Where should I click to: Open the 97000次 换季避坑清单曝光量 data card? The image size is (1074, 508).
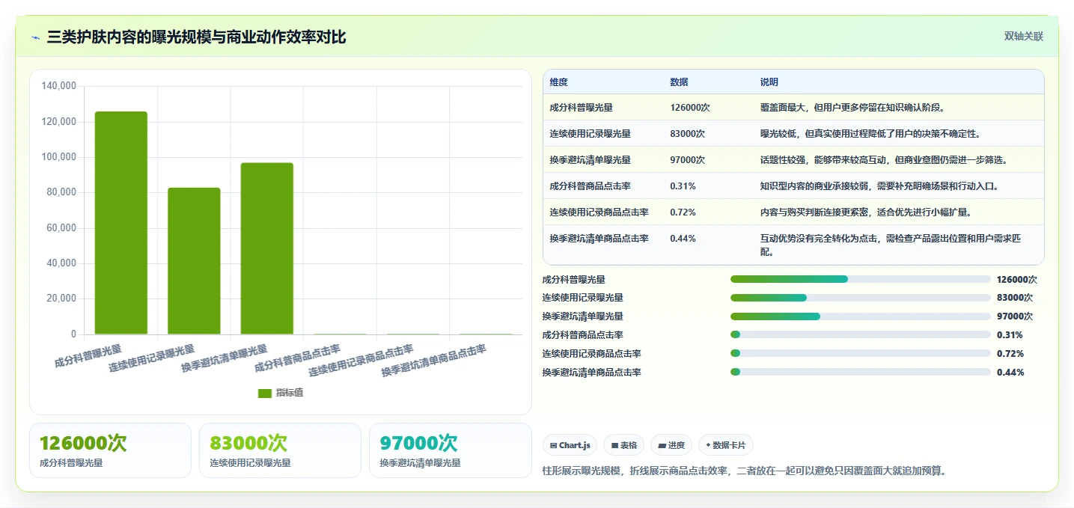(x=451, y=450)
